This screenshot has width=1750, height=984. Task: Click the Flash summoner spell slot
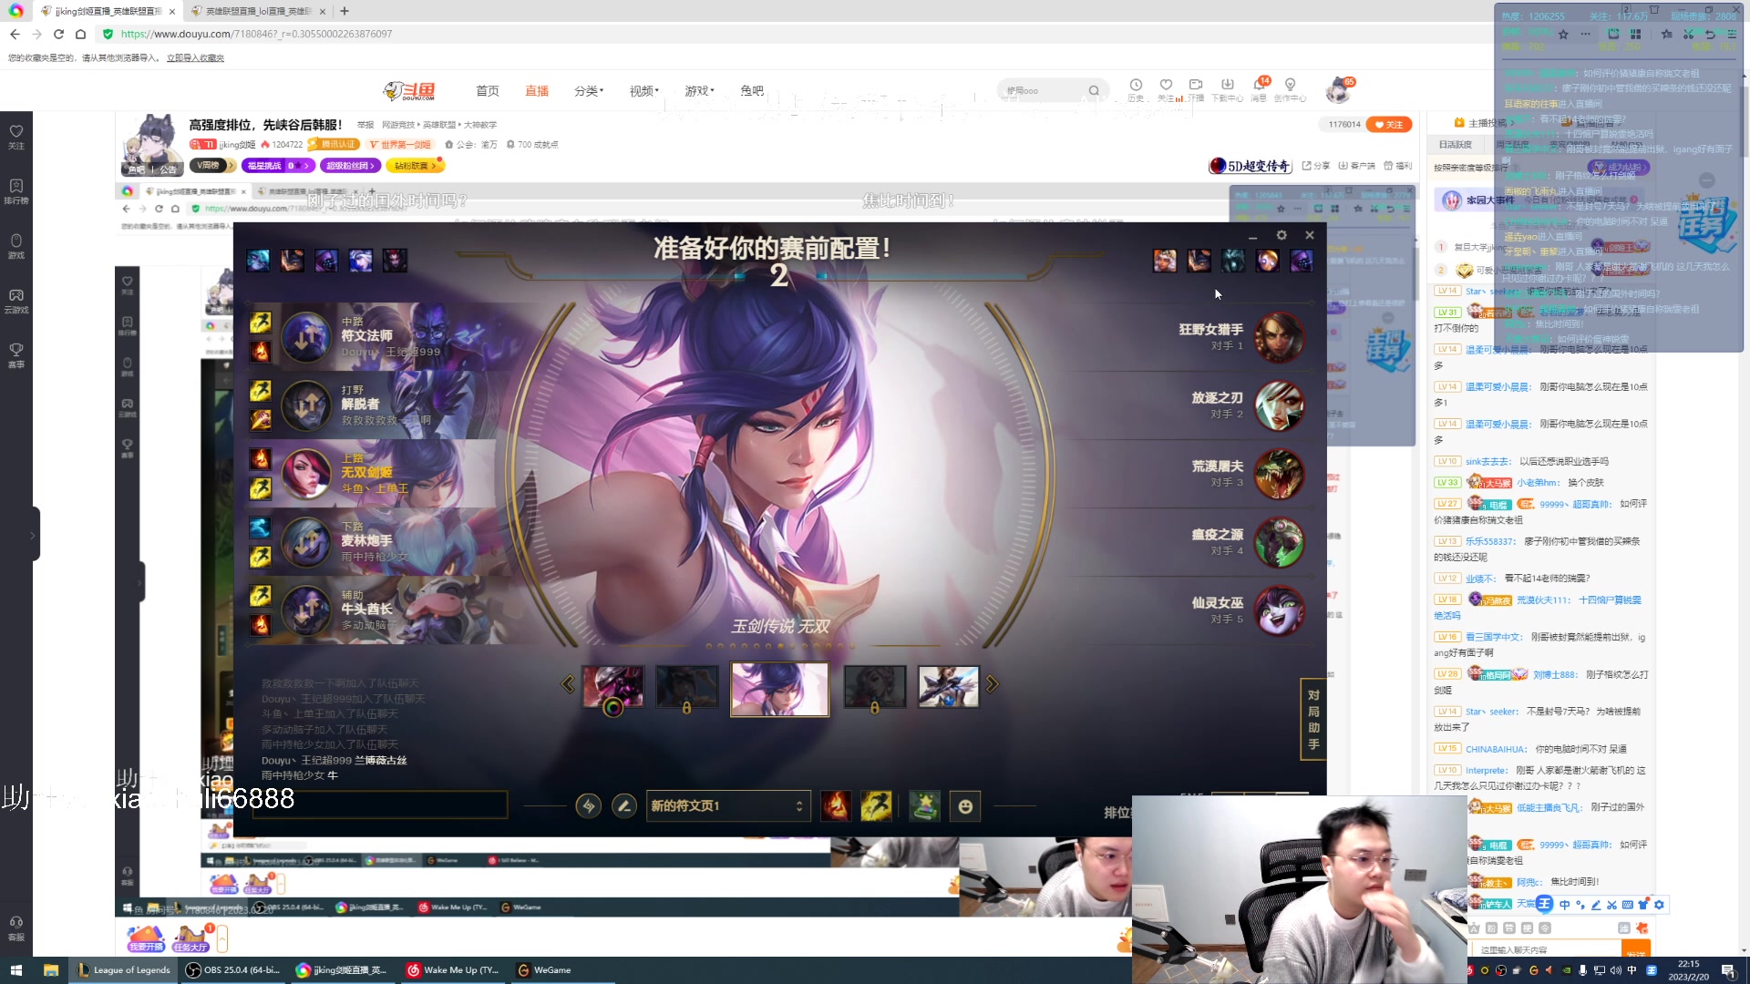[876, 806]
